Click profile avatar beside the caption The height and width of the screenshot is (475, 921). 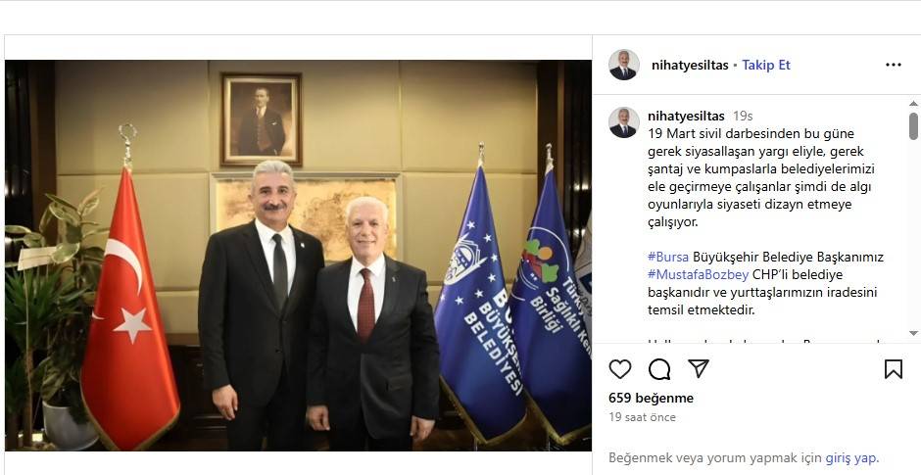(624, 122)
